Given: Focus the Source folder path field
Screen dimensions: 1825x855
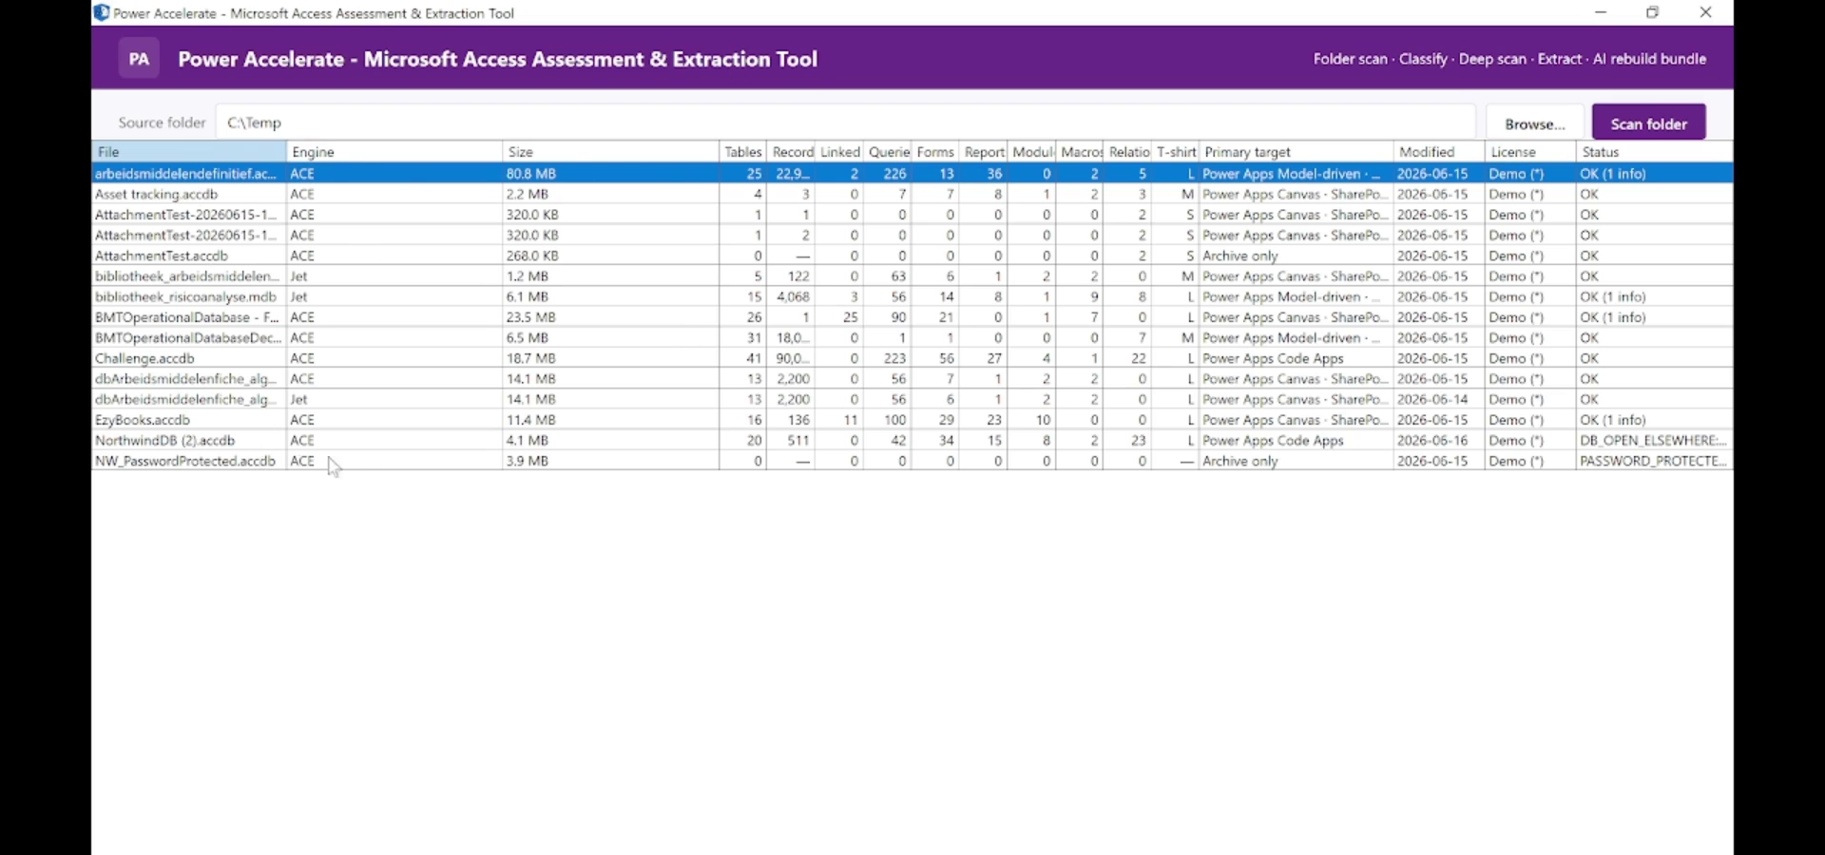Looking at the screenshot, I should click(846, 123).
